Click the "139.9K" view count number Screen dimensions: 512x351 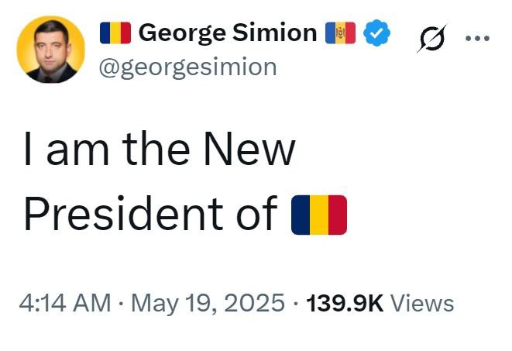(345, 303)
